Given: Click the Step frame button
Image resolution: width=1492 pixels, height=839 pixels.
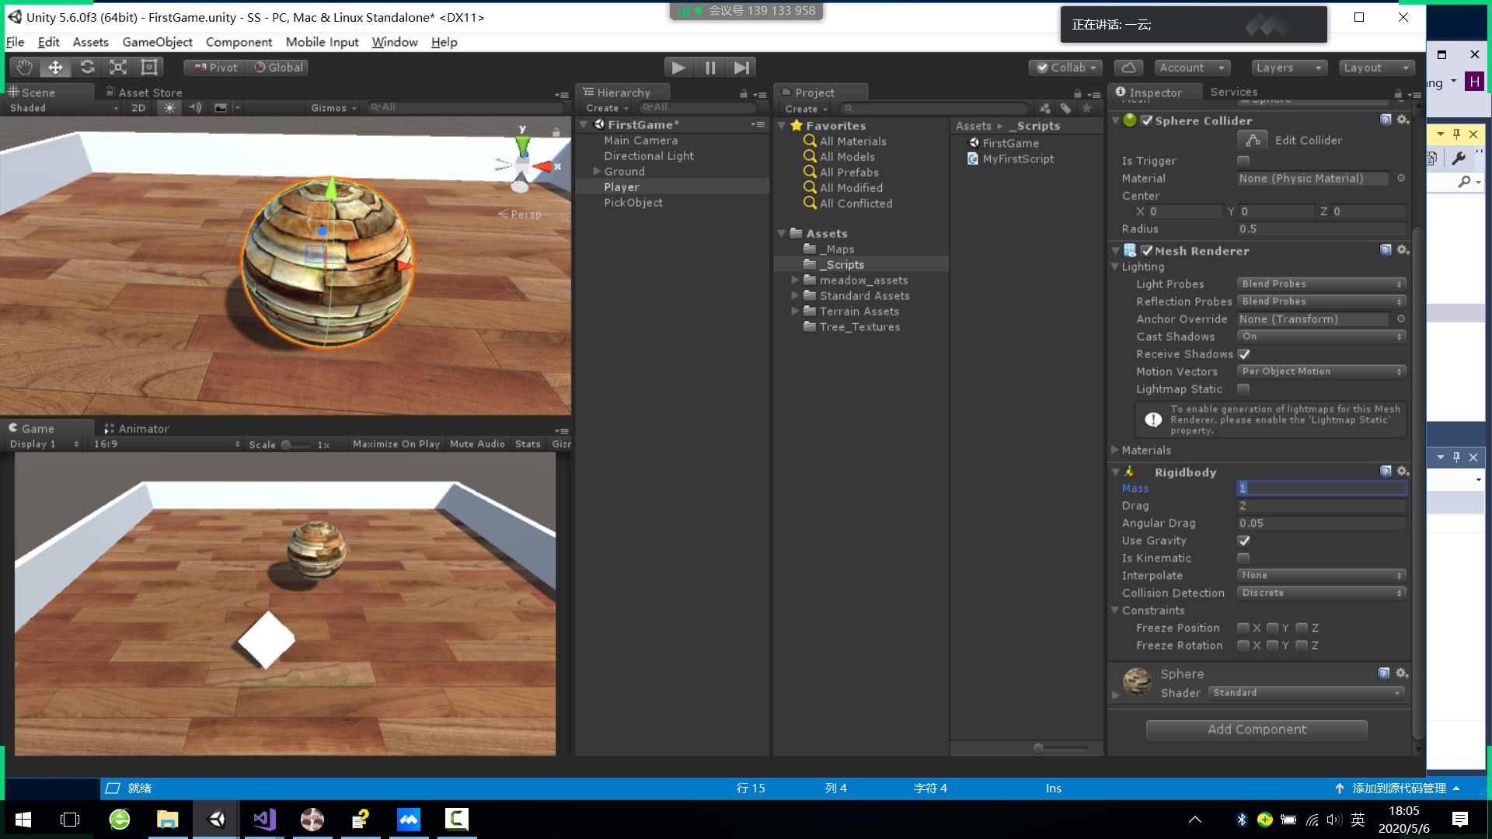Looking at the screenshot, I should point(742,68).
